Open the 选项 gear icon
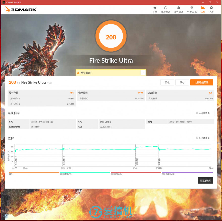 [211, 8]
